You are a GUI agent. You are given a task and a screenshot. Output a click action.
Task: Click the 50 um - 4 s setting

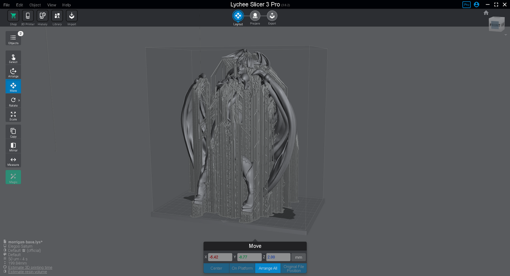pyautogui.click(x=18, y=259)
